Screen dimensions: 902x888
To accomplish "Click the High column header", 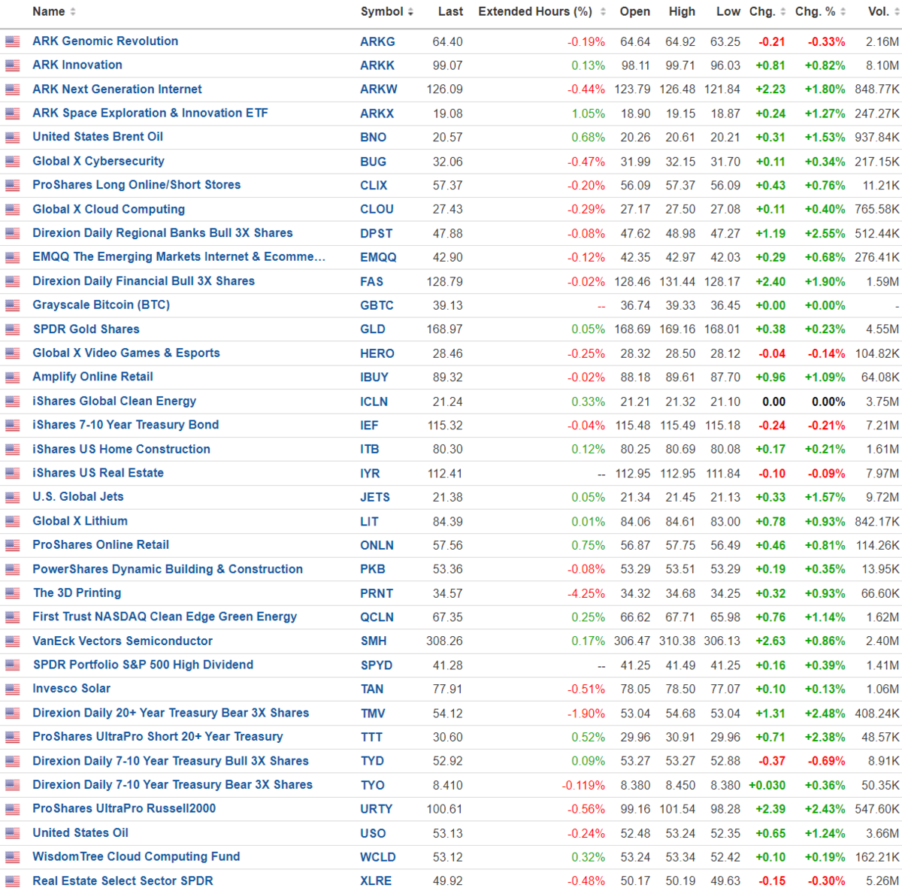I will tap(682, 12).
